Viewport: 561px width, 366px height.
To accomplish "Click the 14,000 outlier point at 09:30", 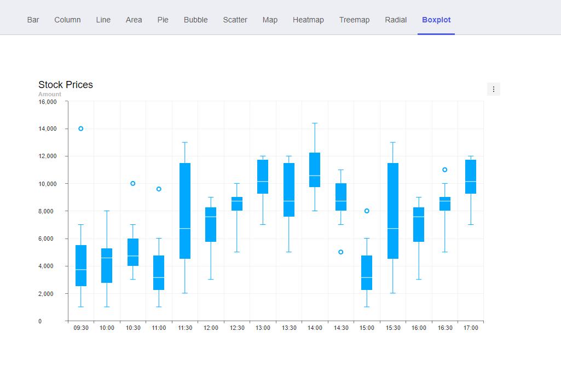I will [81, 129].
